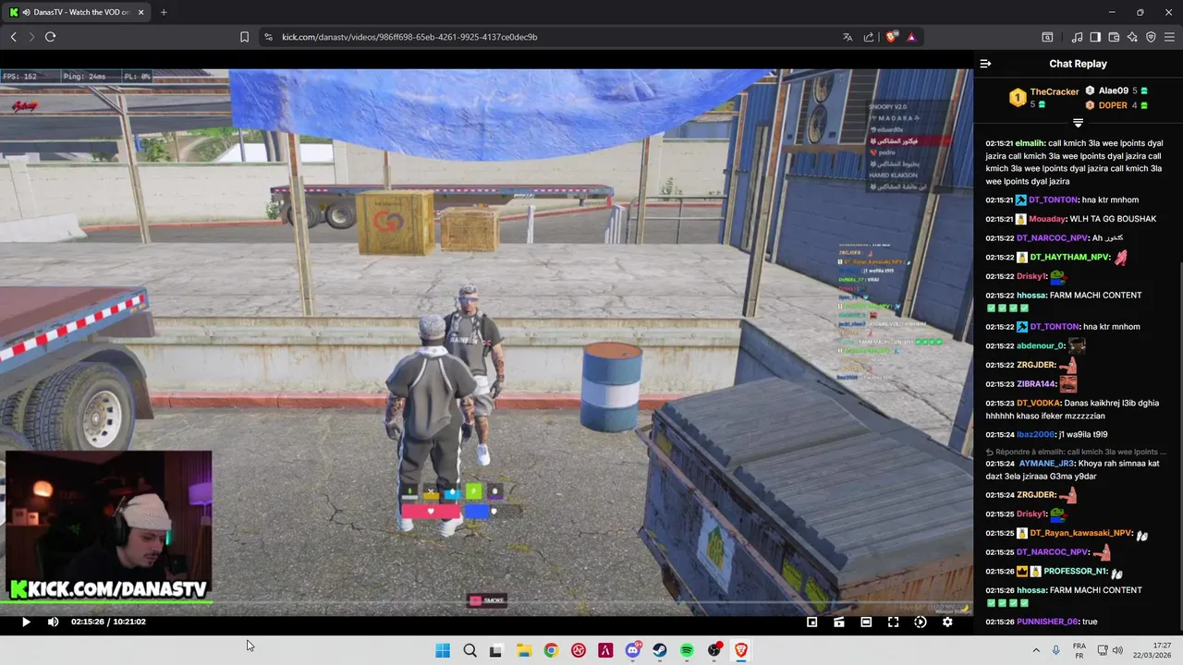The image size is (1183, 665).
Task: Open Steam from taskbar
Action: (x=660, y=650)
